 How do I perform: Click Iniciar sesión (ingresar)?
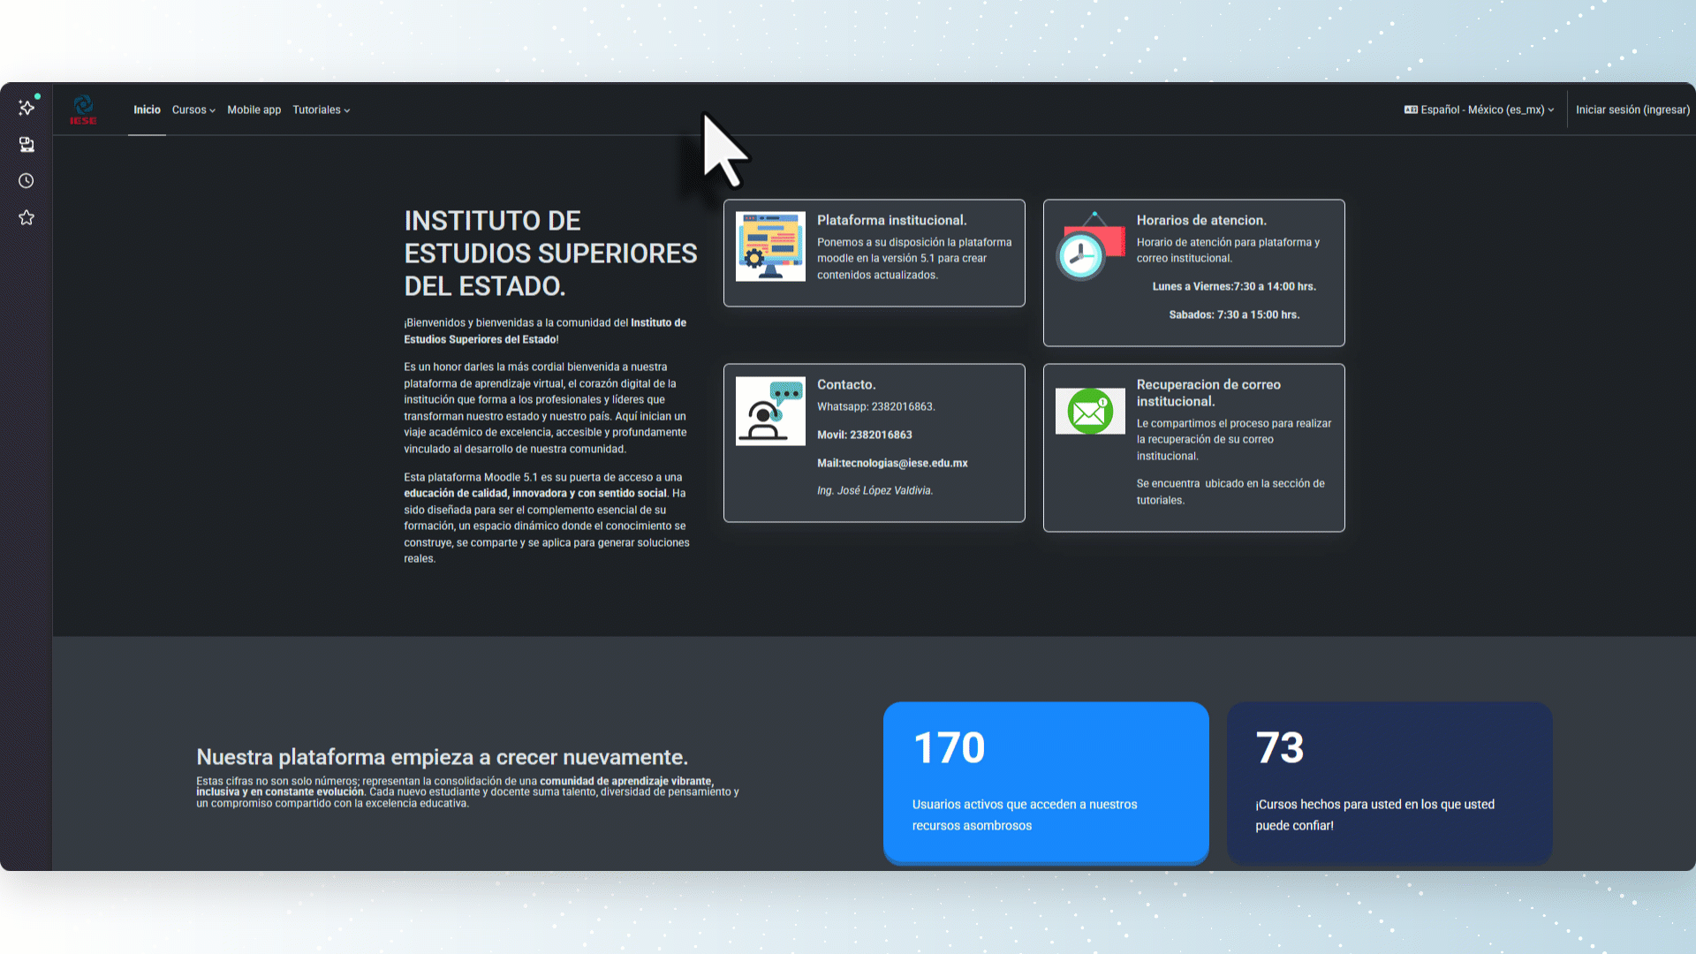tap(1632, 109)
